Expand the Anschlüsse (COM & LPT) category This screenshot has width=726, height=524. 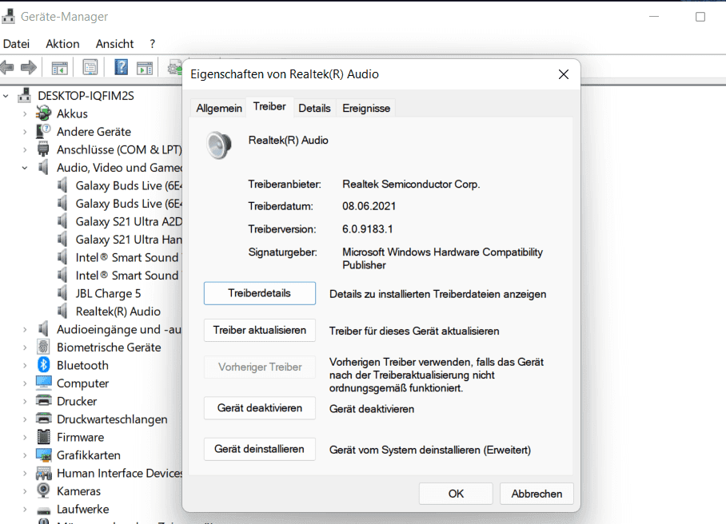coord(25,149)
